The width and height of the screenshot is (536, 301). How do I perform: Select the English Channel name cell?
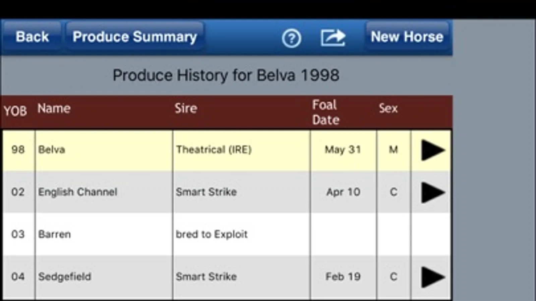coord(78,192)
